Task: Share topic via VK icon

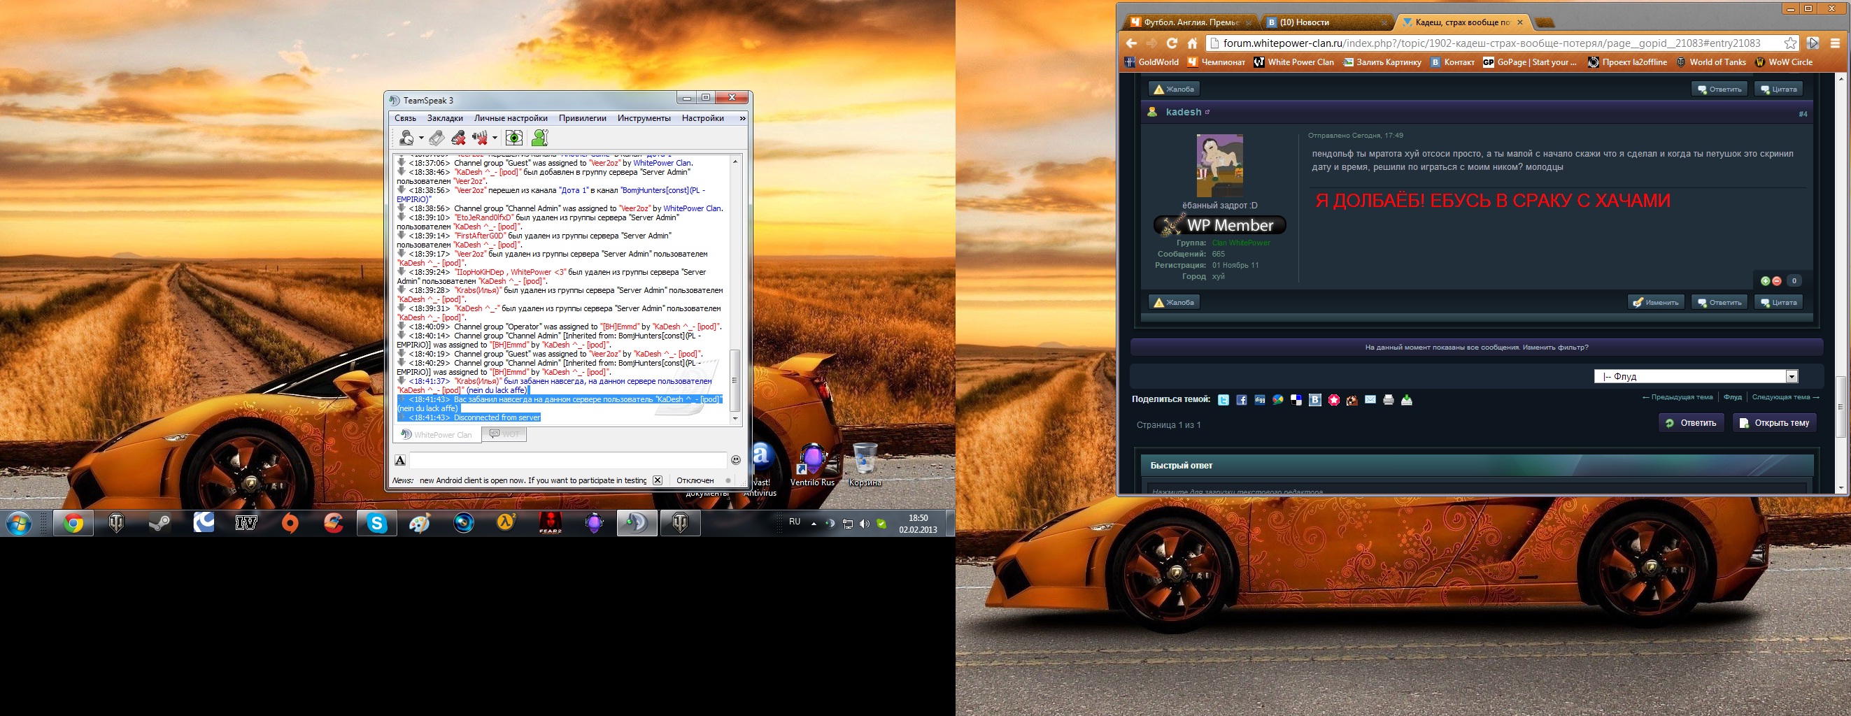Action: [x=1315, y=400]
